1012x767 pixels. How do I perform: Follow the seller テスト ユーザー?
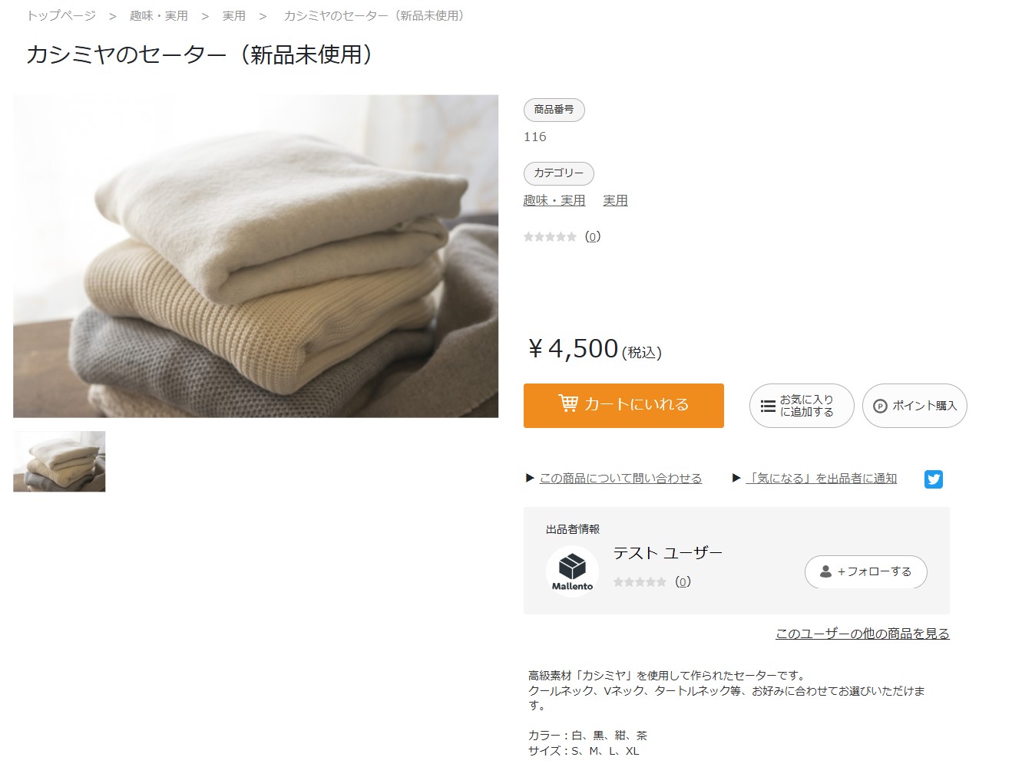point(865,571)
